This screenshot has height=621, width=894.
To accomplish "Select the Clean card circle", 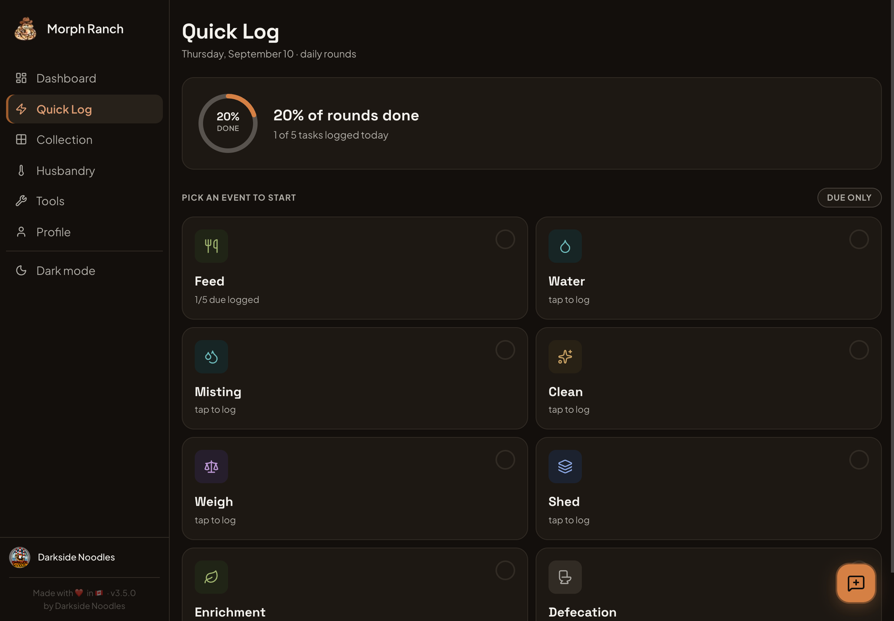I will (x=859, y=350).
